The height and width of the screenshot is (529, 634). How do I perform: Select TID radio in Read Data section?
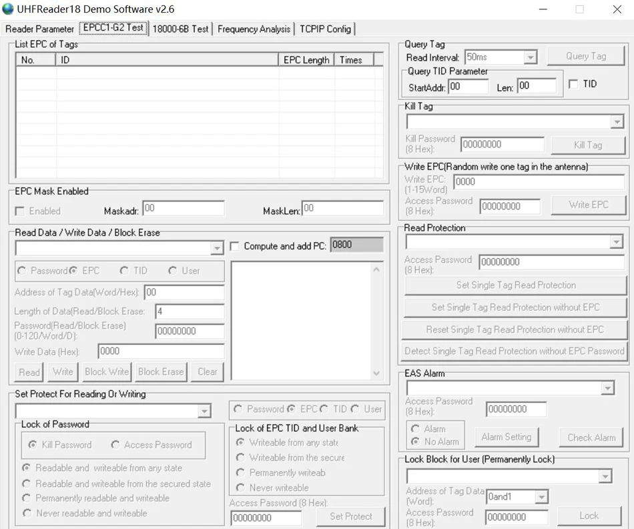[x=125, y=271]
